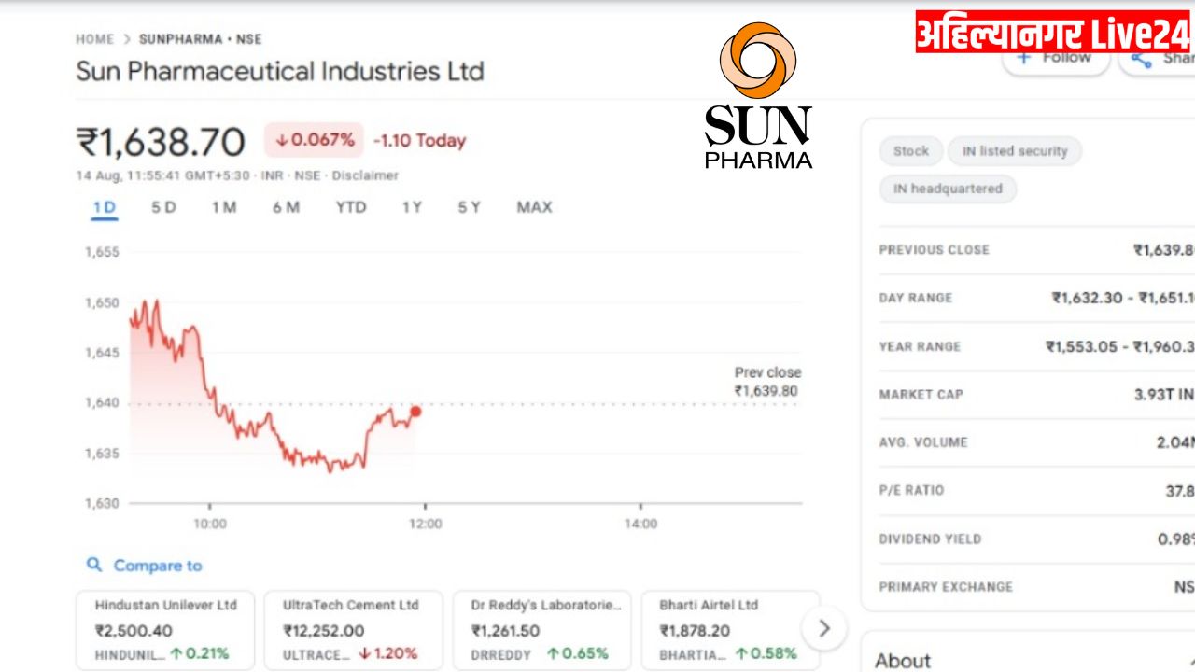This screenshot has width=1195, height=672.
Task: Click the -1.10 Today change text
Action: (419, 141)
